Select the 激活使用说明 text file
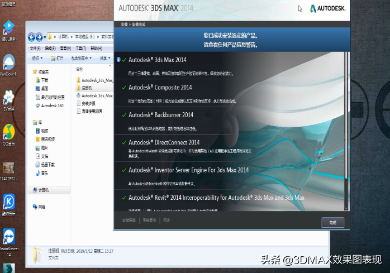390x273 pixels. coord(89,111)
